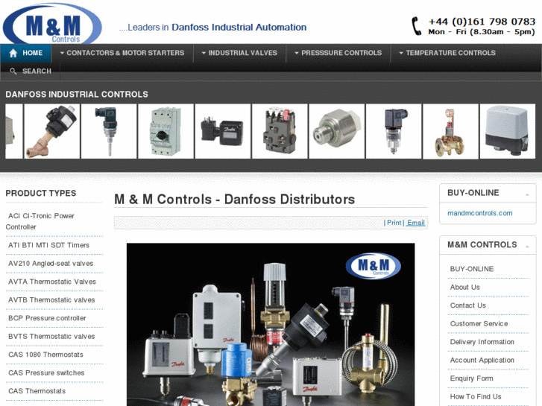Click the home icon in navigation bar

coord(13,53)
